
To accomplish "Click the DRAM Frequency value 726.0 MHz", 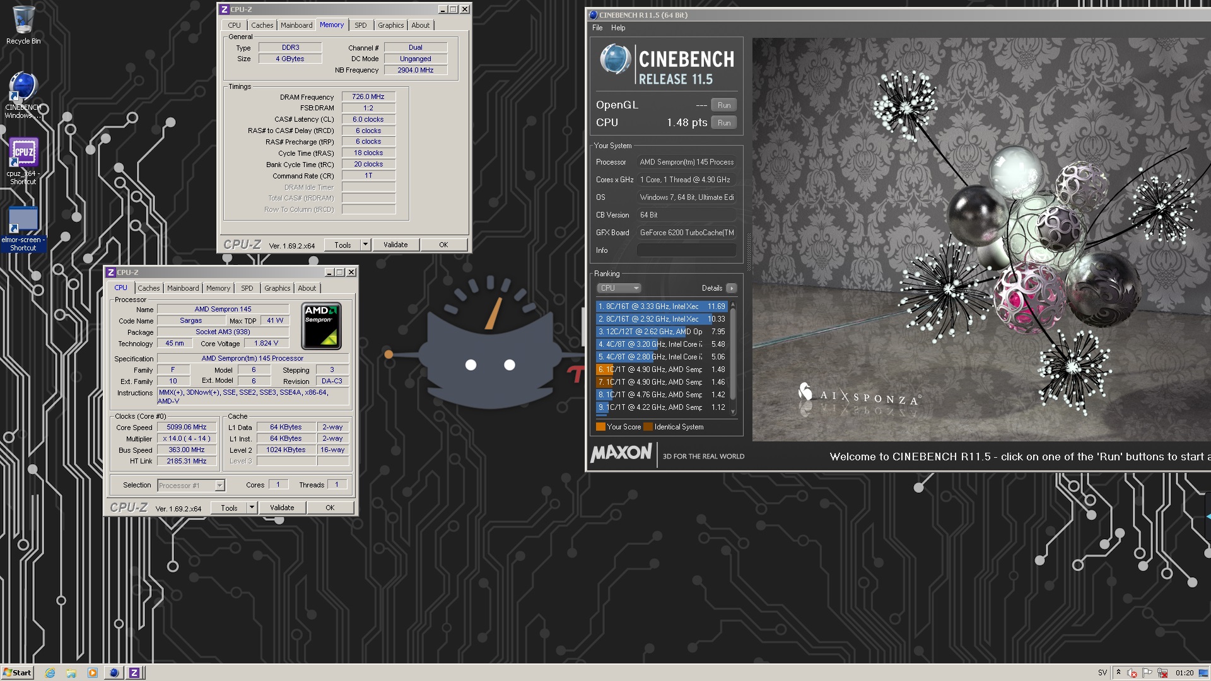I will [x=368, y=97].
